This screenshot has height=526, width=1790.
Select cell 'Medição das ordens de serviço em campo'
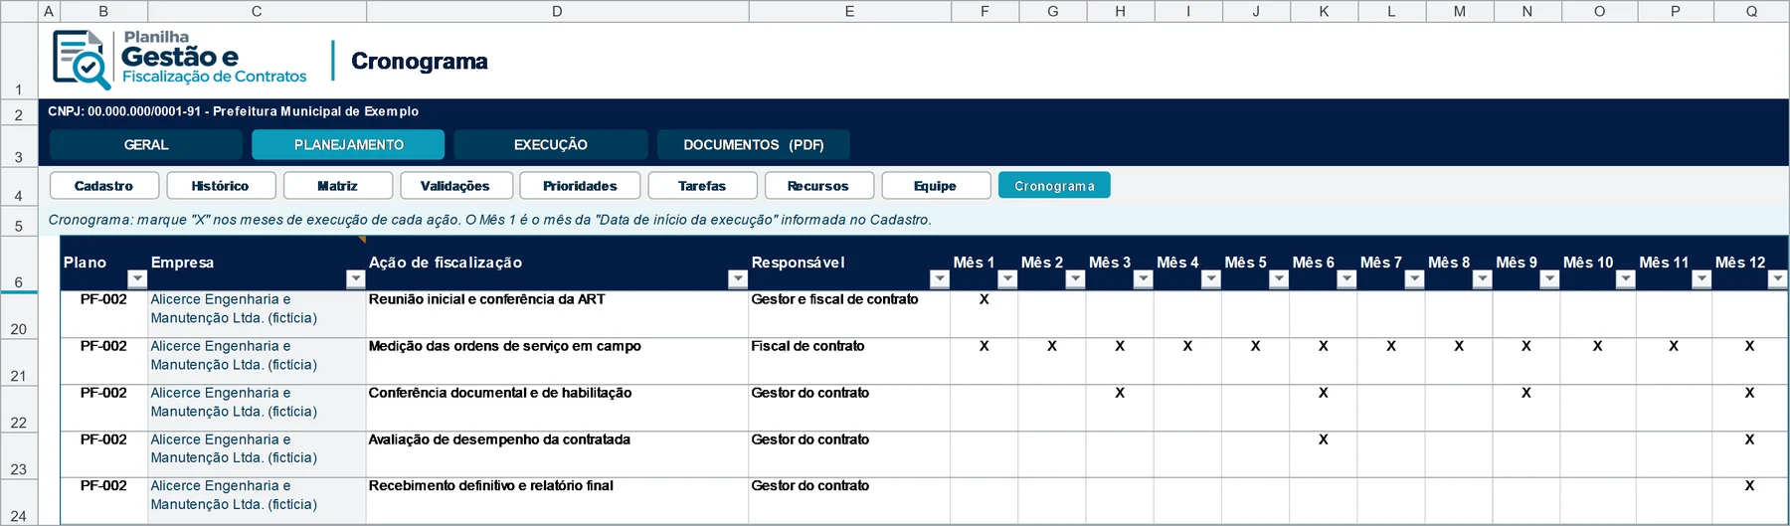coord(557,361)
